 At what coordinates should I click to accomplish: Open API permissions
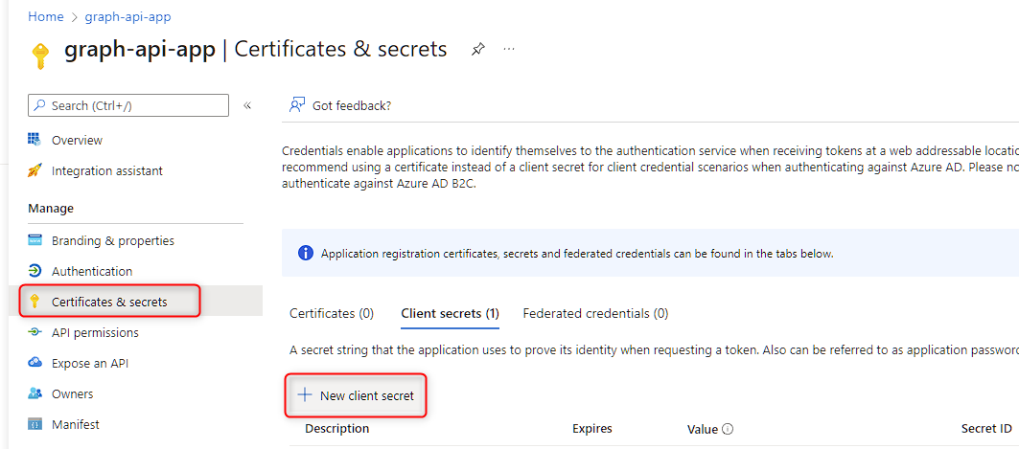(x=95, y=332)
